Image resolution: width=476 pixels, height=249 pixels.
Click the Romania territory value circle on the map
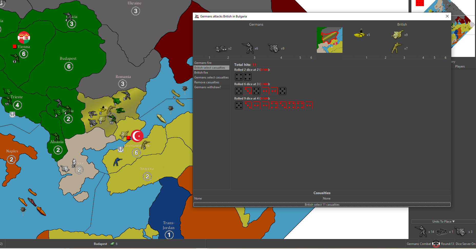pos(123,84)
